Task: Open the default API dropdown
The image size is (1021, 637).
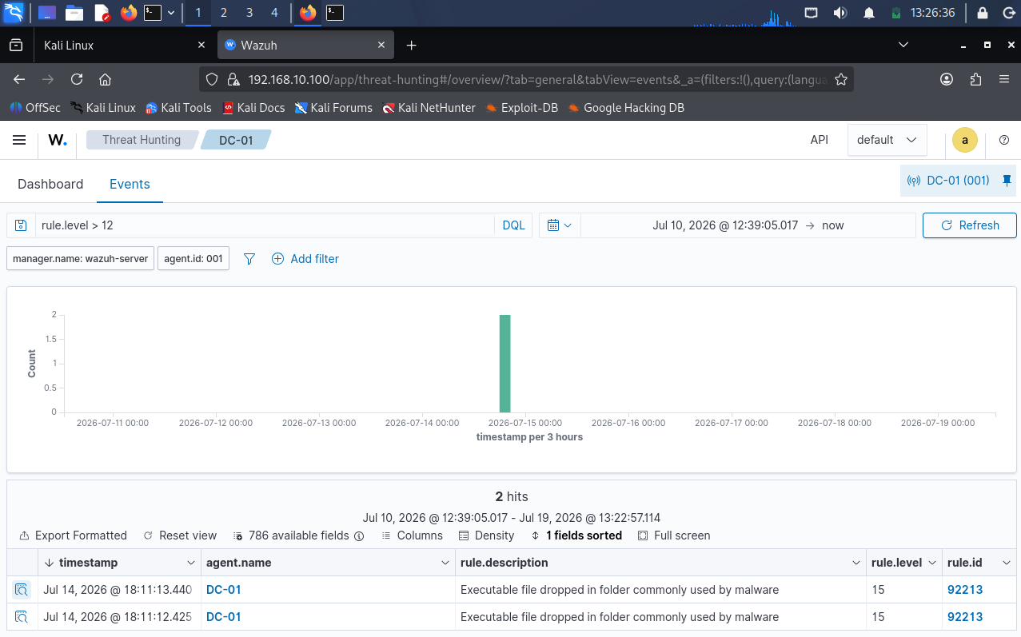Action: point(887,140)
